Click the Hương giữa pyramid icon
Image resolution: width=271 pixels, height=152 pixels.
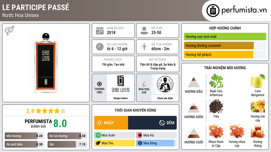pos(194,108)
